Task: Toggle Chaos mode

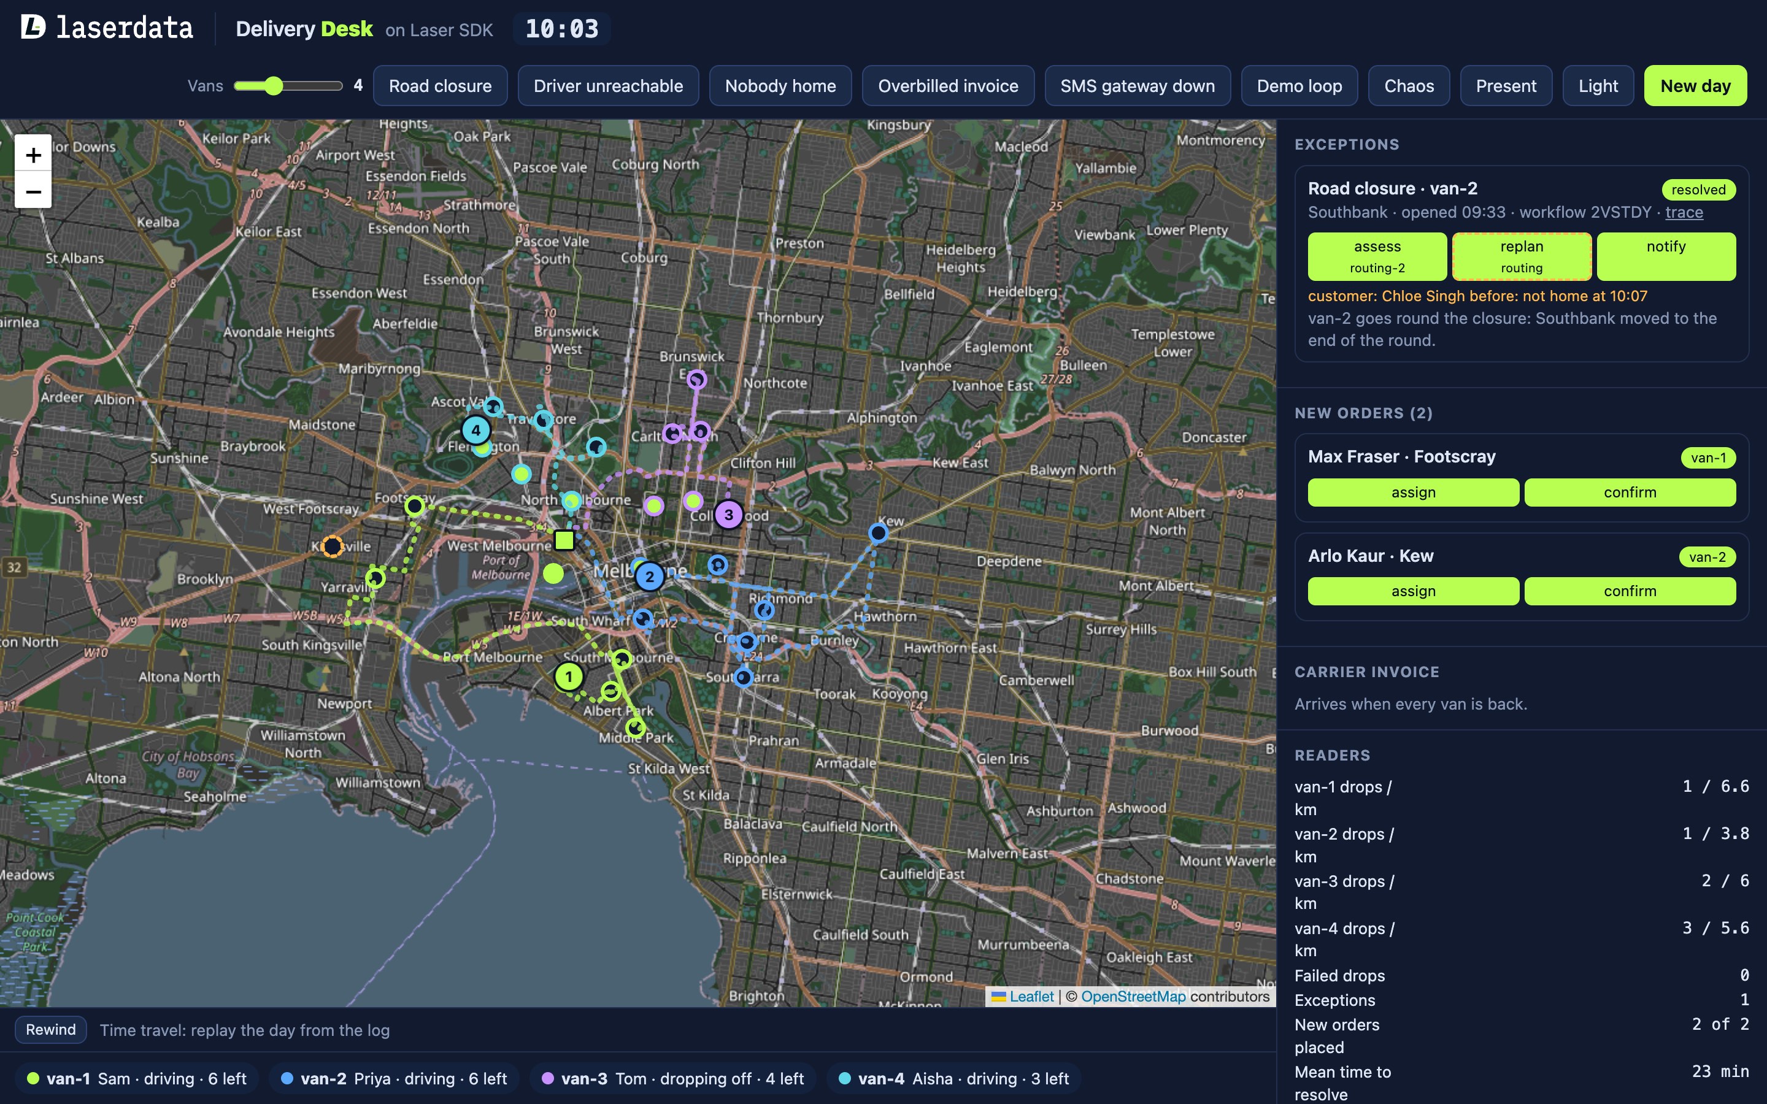Action: 1409,86
